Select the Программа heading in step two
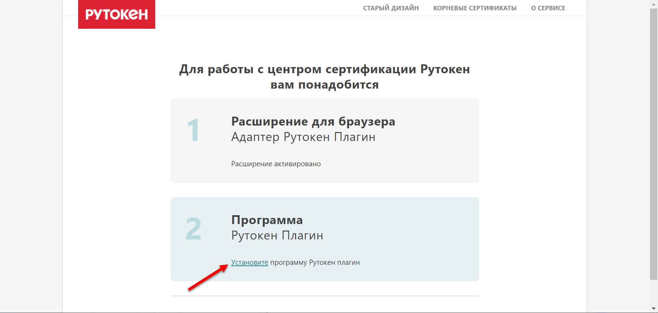 coord(267,220)
